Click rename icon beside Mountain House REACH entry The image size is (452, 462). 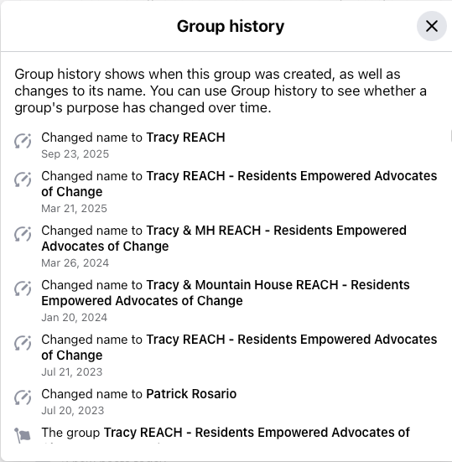(23, 288)
